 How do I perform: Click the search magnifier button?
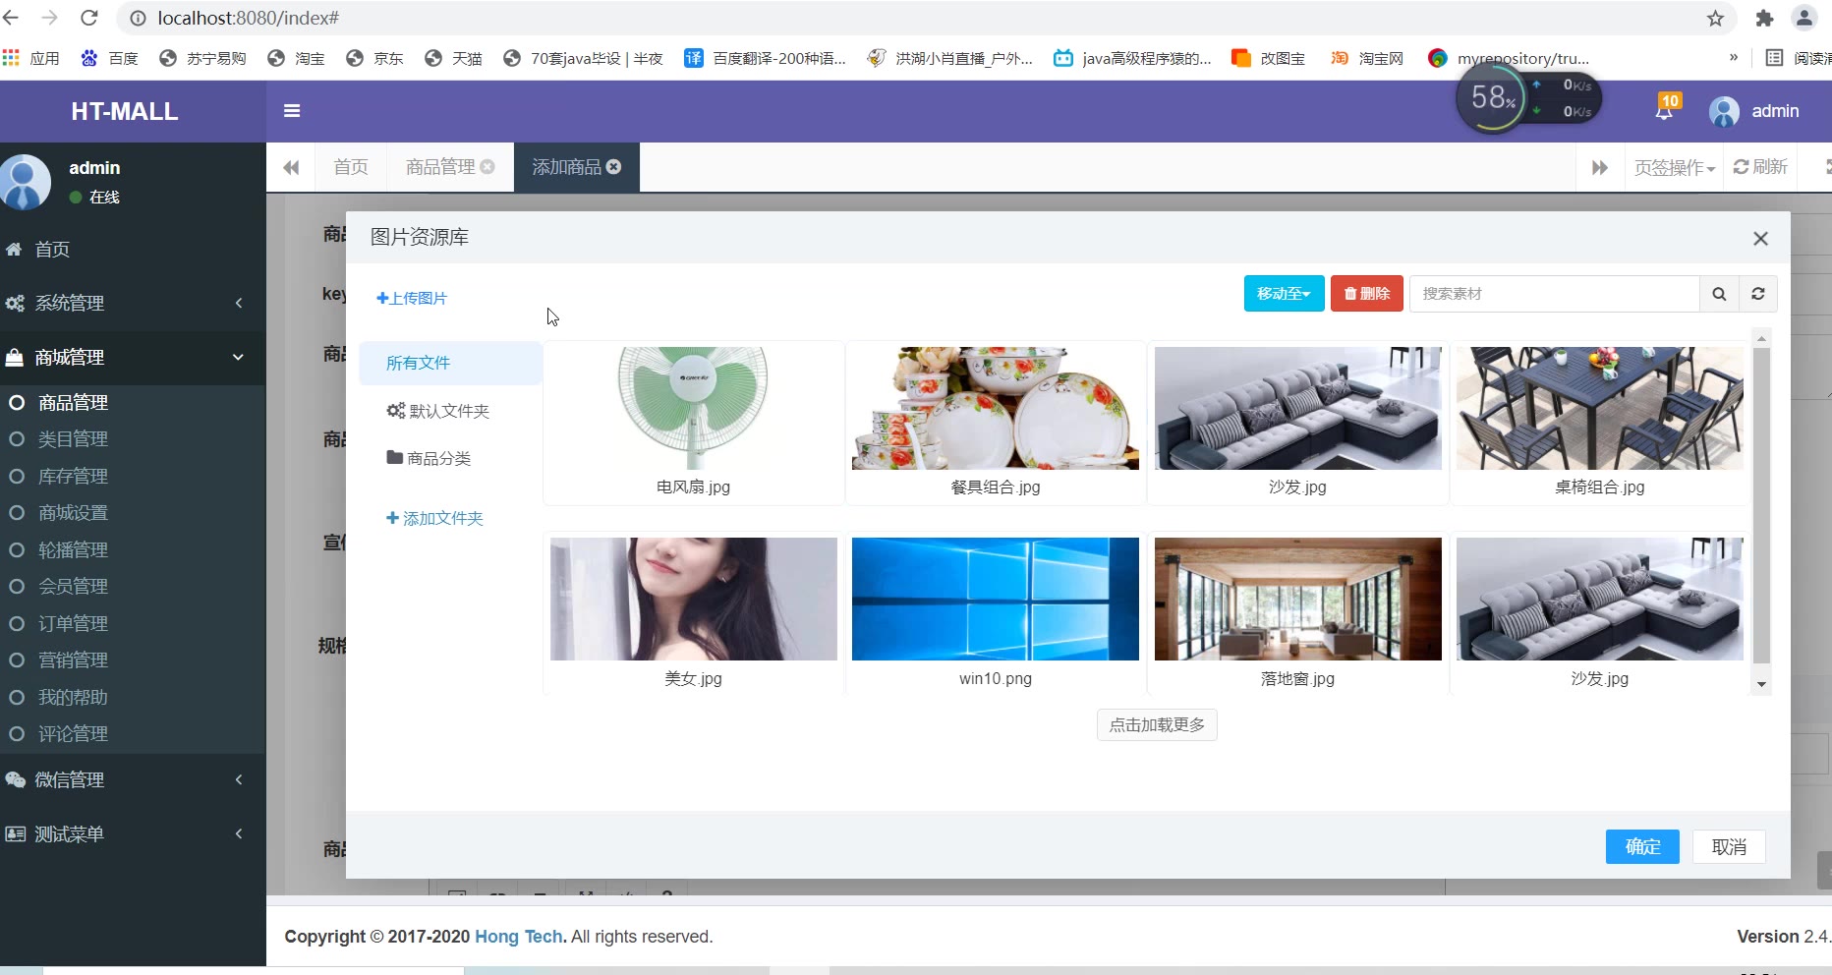tap(1719, 294)
